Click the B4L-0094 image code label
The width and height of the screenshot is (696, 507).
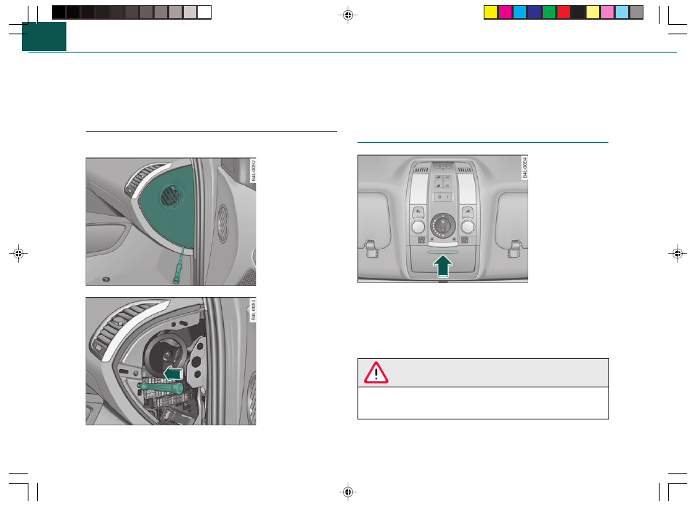[525, 168]
